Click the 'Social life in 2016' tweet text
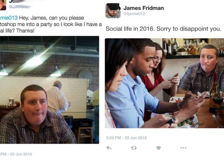The image size is (224, 161). (163, 29)
